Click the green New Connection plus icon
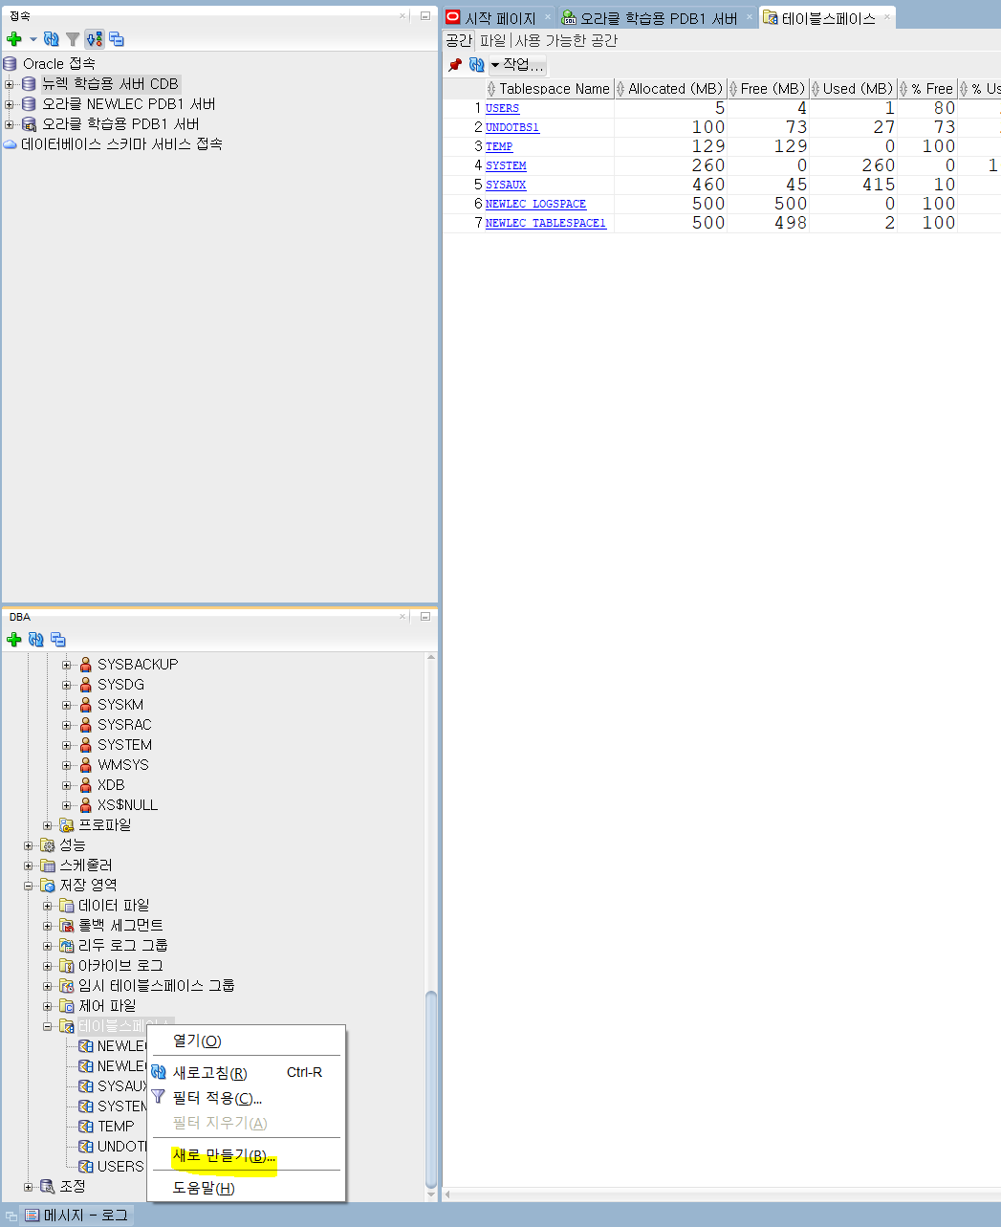 point(13,39)
